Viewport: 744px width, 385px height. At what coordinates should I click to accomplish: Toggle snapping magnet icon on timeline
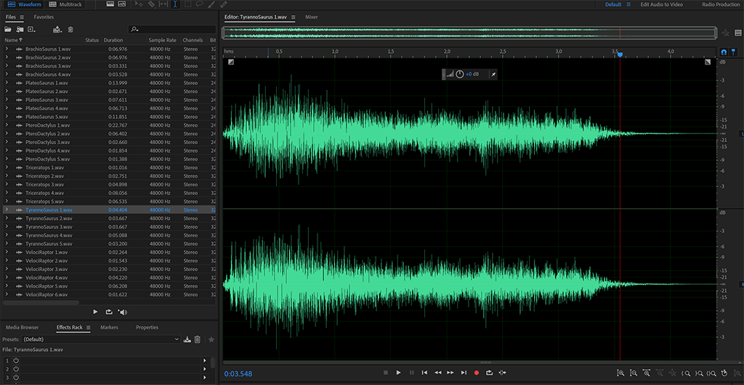[724, 52]
